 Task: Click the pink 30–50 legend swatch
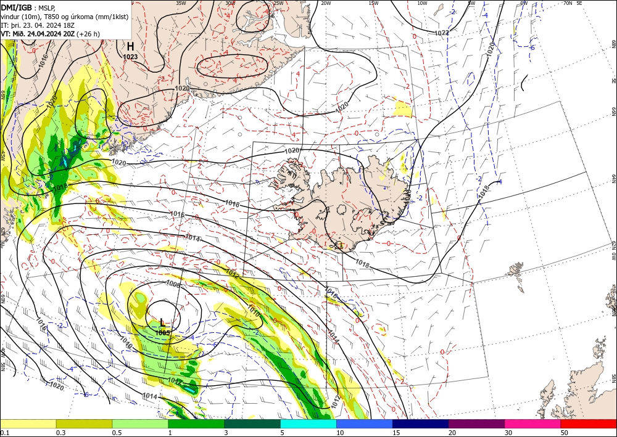click(x=533, y=423)
